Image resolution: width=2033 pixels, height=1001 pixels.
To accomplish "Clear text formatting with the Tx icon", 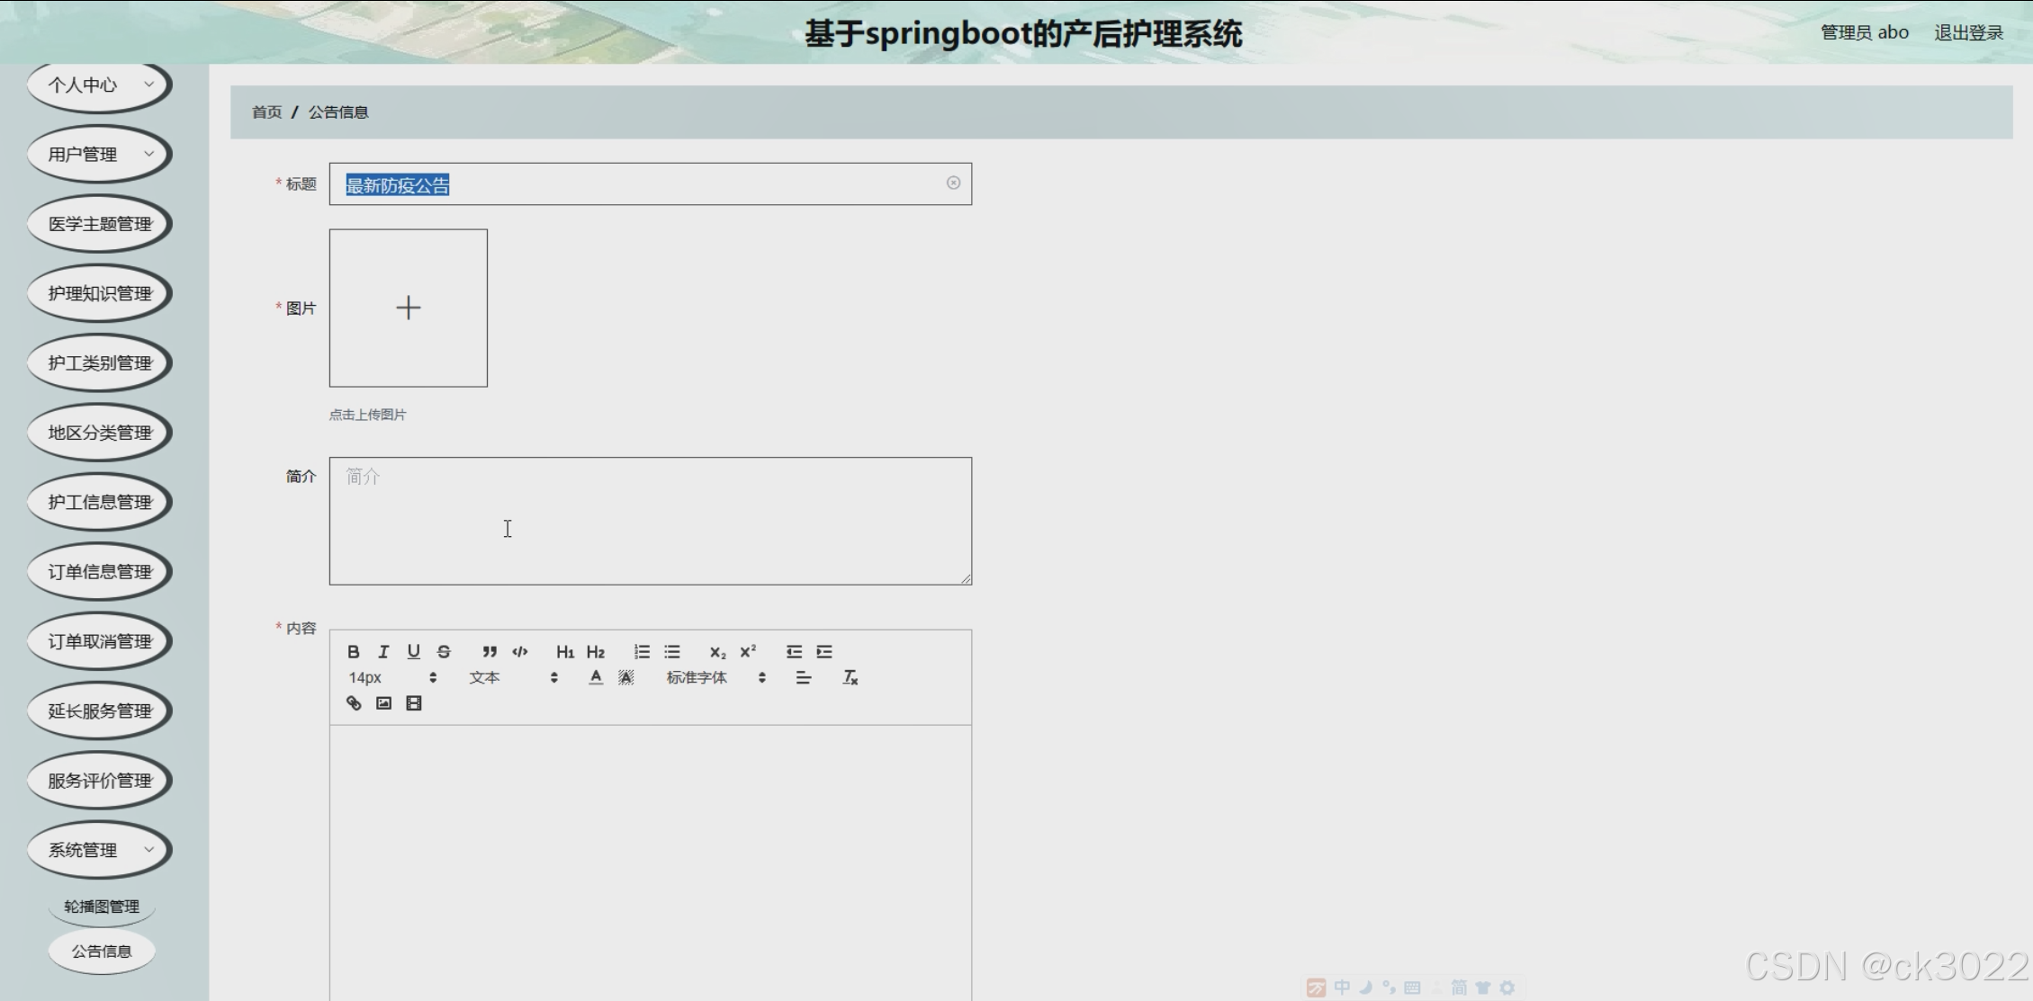I will click(850, 677).
